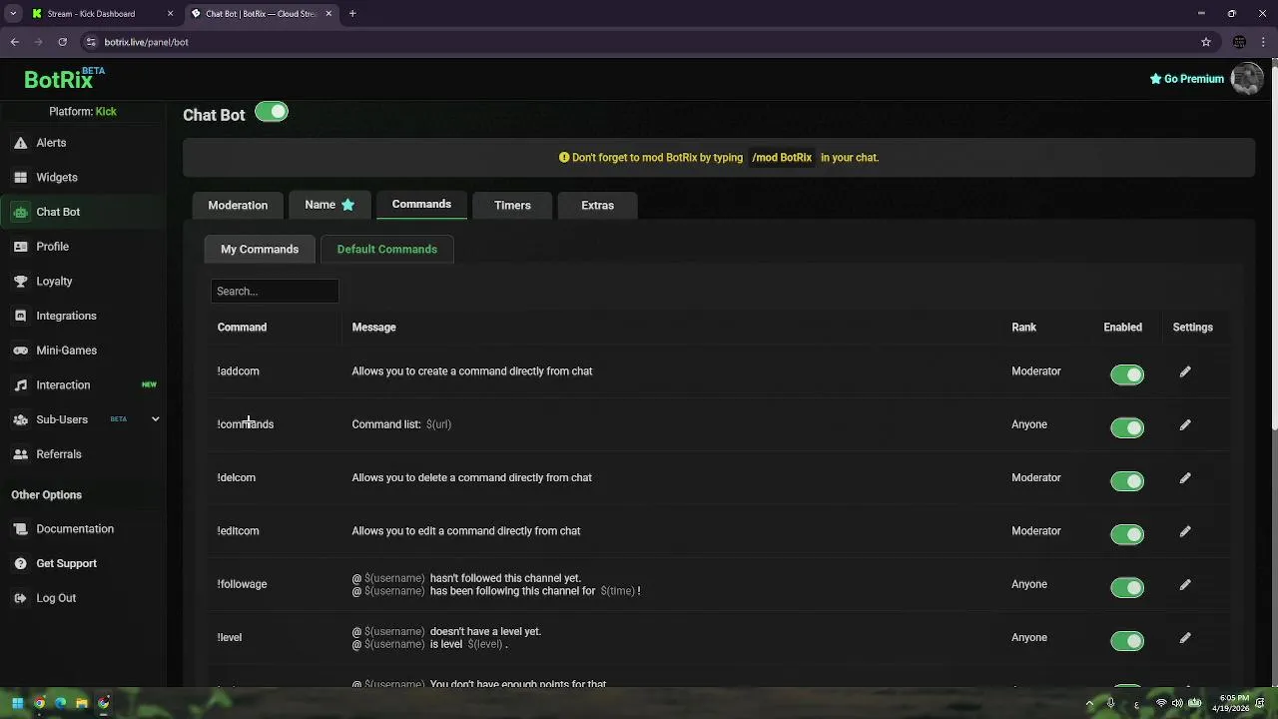Show hidden system tray icons

pyautogui.click(x=1089, y=703)
